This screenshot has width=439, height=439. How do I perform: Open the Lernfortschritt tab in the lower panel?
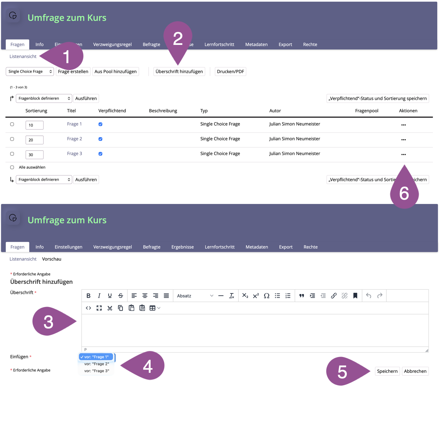[219, 247]
